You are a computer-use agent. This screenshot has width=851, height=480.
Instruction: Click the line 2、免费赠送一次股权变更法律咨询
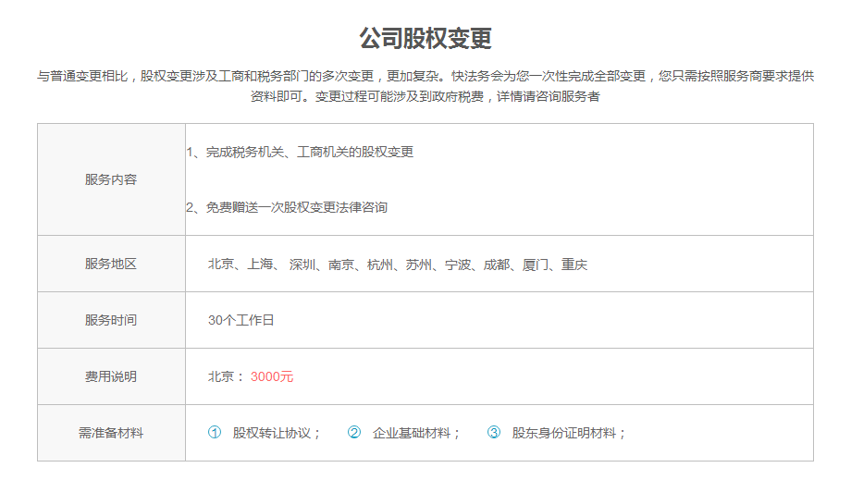287,207
